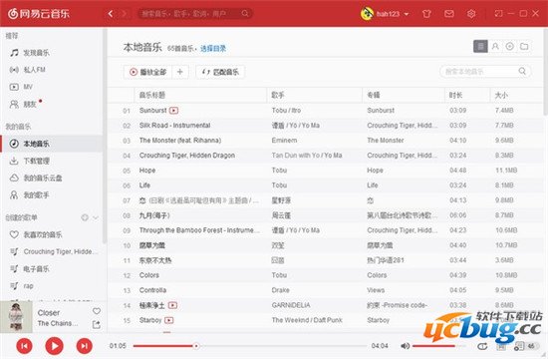548x359 pixels.
Task: Open the user avatar profile
Action: tap(367, 14)
